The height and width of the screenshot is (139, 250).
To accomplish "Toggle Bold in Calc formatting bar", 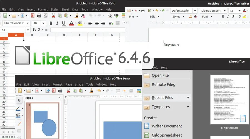I will pos(51,23).
